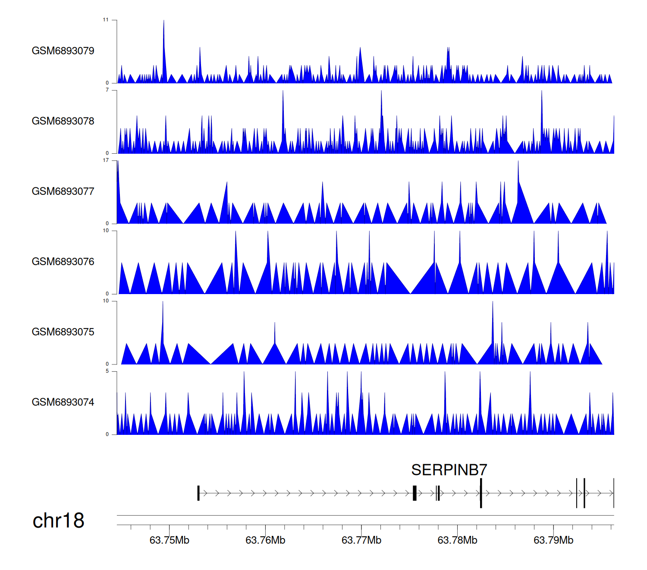Click the 63.76Mb axis position label
647x570 pixels.
pos(265,540)
